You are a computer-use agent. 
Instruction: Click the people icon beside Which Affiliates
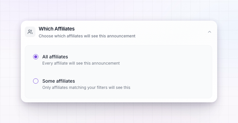30,32
